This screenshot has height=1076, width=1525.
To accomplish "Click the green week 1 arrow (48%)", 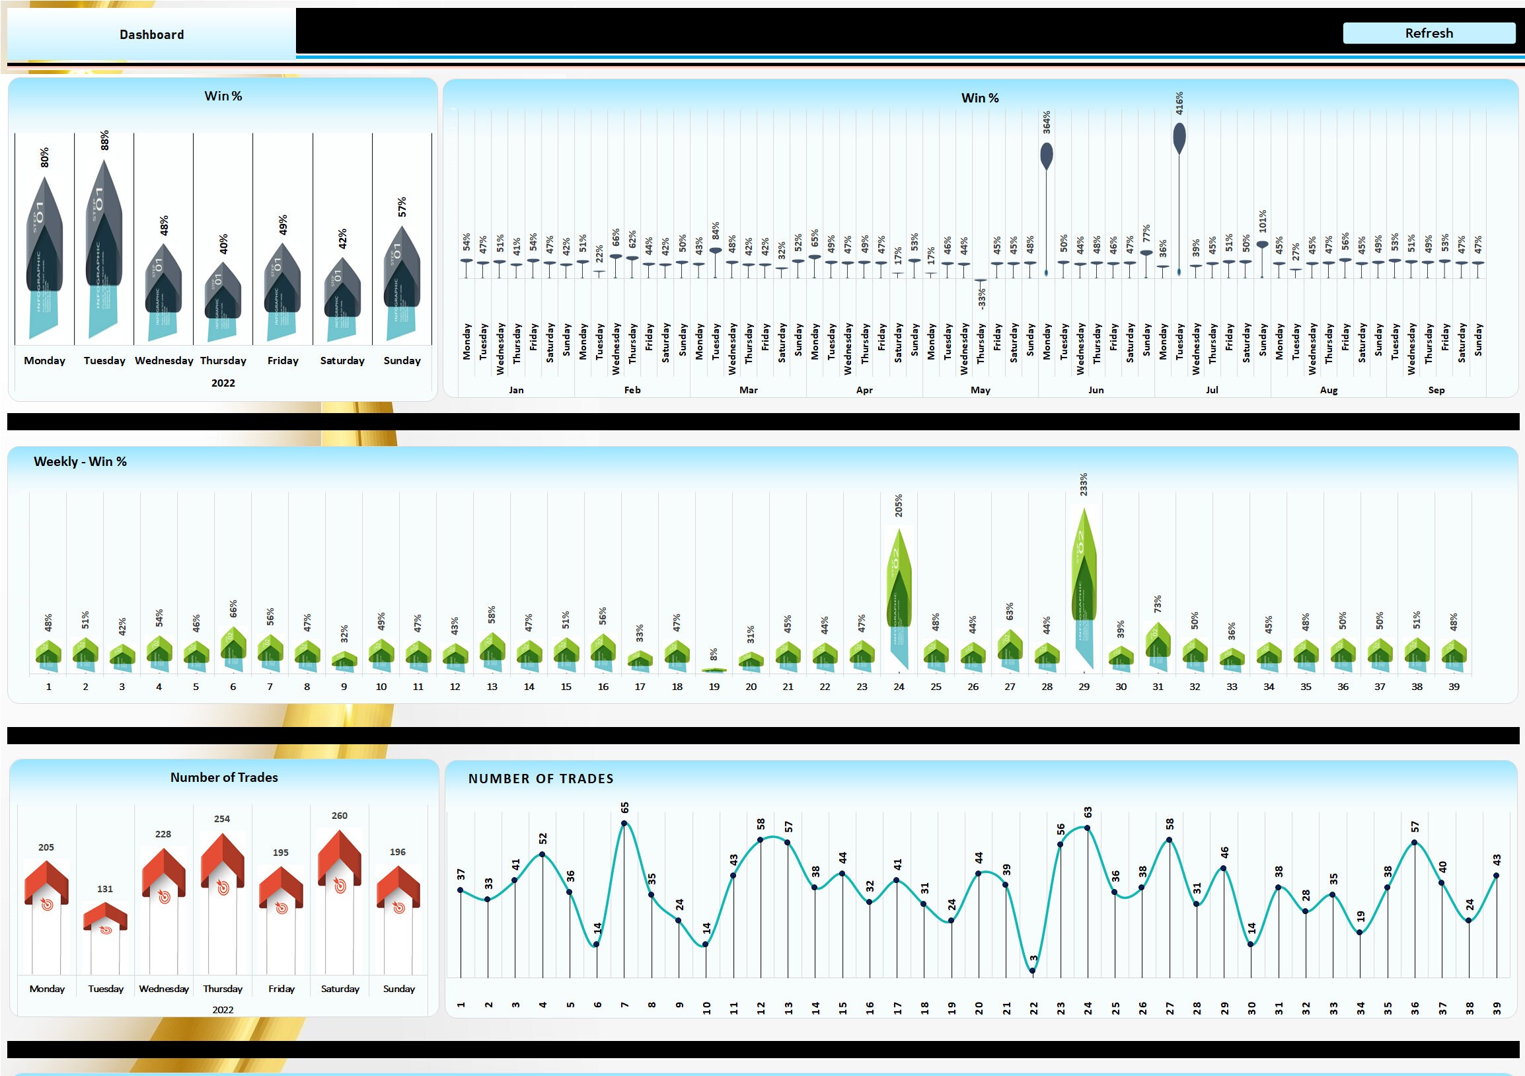I will [48, 656].
